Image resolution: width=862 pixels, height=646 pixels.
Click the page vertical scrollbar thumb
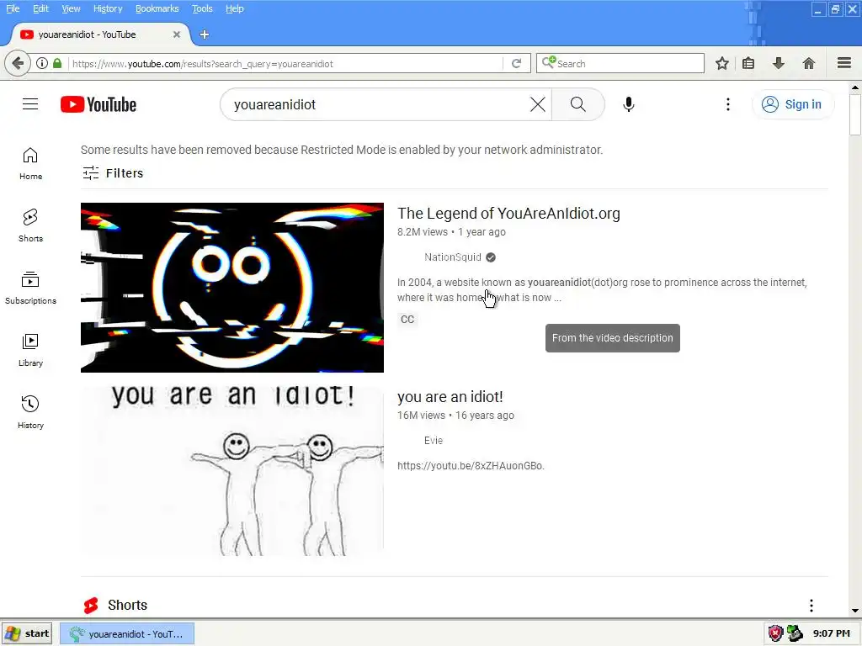pos(855,114)
